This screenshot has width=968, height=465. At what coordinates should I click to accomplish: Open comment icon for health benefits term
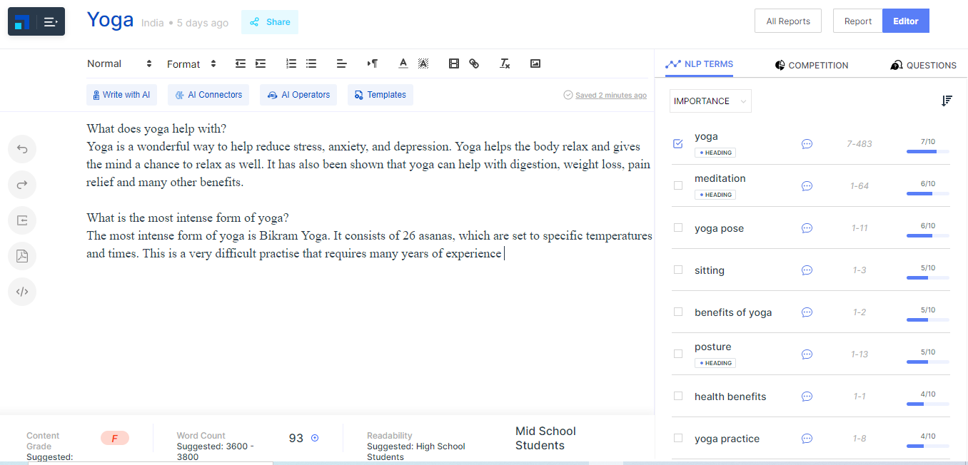(807, 397)
